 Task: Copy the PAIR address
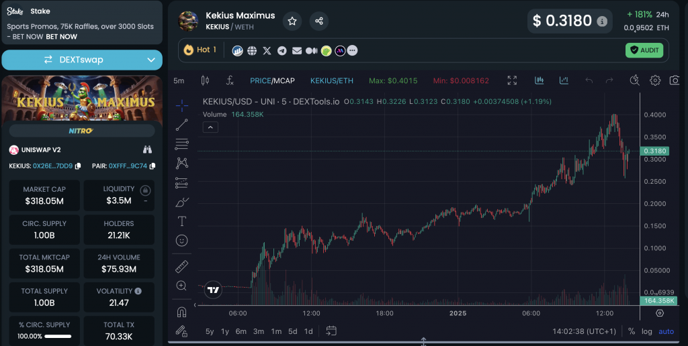[153, 166]
